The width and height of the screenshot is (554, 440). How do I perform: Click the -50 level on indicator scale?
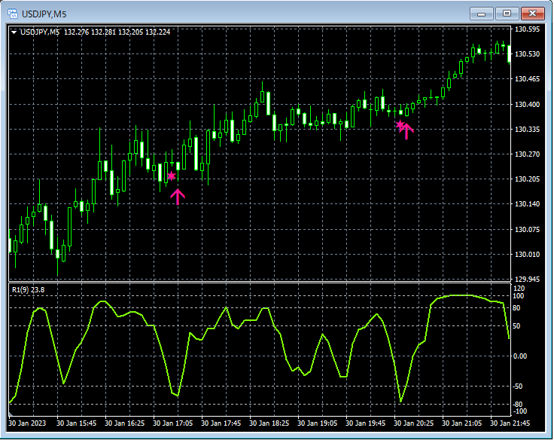click(518, 387)
